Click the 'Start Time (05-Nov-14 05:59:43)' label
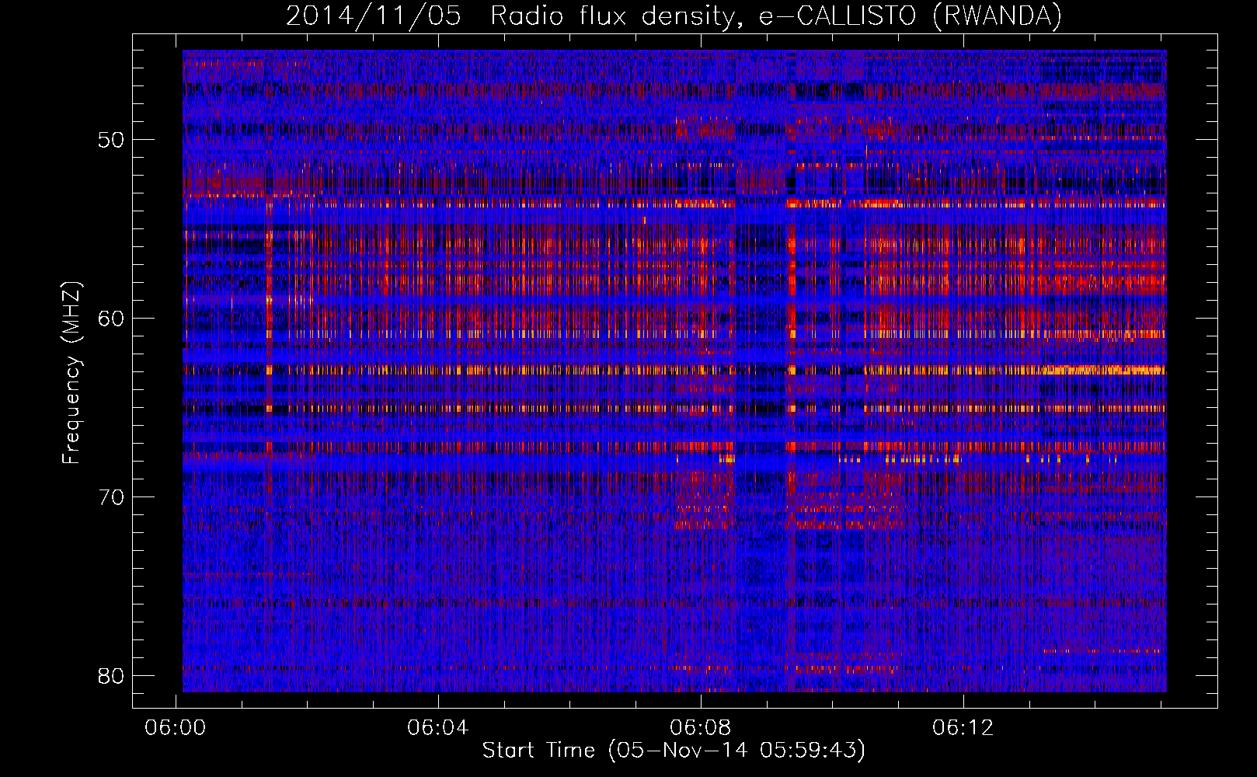The height and width of the screenshot is (777, 1257). coord(674,750)
